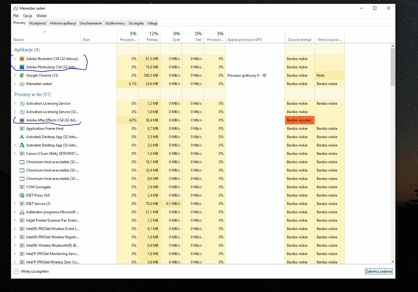Select the 4,0% processor cell

(x=128, y=120)
